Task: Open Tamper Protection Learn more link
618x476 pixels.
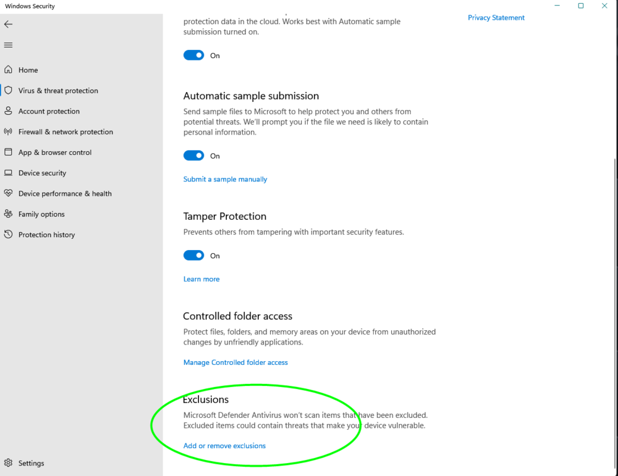Action: 201,279
